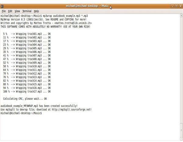Click the 'Wrapping track03.mp3' line

pos(27,41)
